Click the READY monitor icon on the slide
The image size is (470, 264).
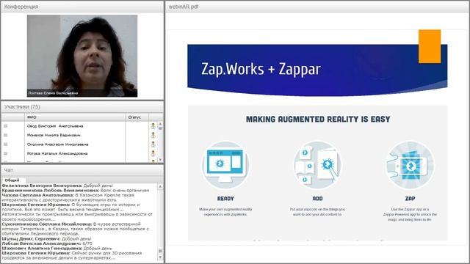[225, 165]
